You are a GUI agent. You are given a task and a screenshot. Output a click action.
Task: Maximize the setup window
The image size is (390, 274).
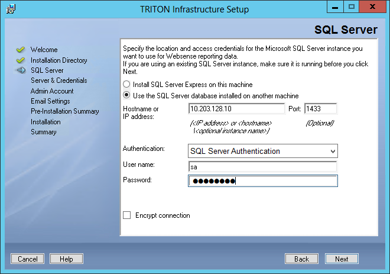(x=351, y=7)
